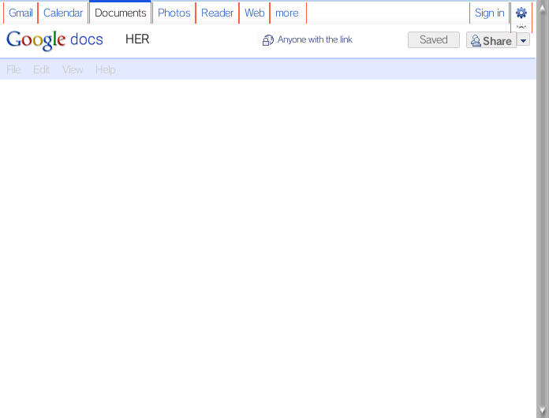
Task: Open the Edit menu
Action: point(41,69)
